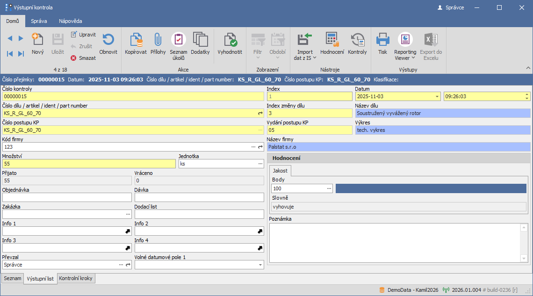533x296 pixels.
Task: Expand Volné datumové pole 1 dropdown
Action: coord(260,265)
